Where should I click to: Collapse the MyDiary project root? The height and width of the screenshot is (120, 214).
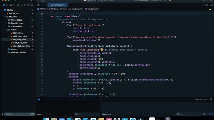click(3, 10)
